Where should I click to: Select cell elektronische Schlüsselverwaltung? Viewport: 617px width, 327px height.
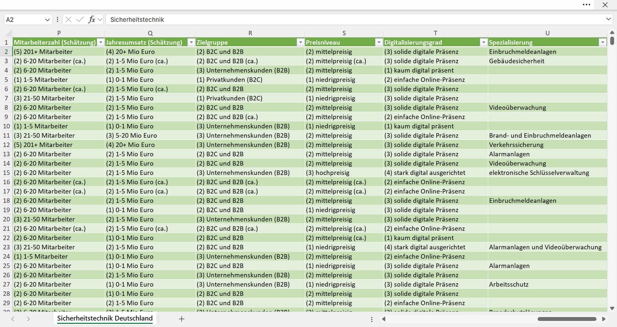coord(547,173)
